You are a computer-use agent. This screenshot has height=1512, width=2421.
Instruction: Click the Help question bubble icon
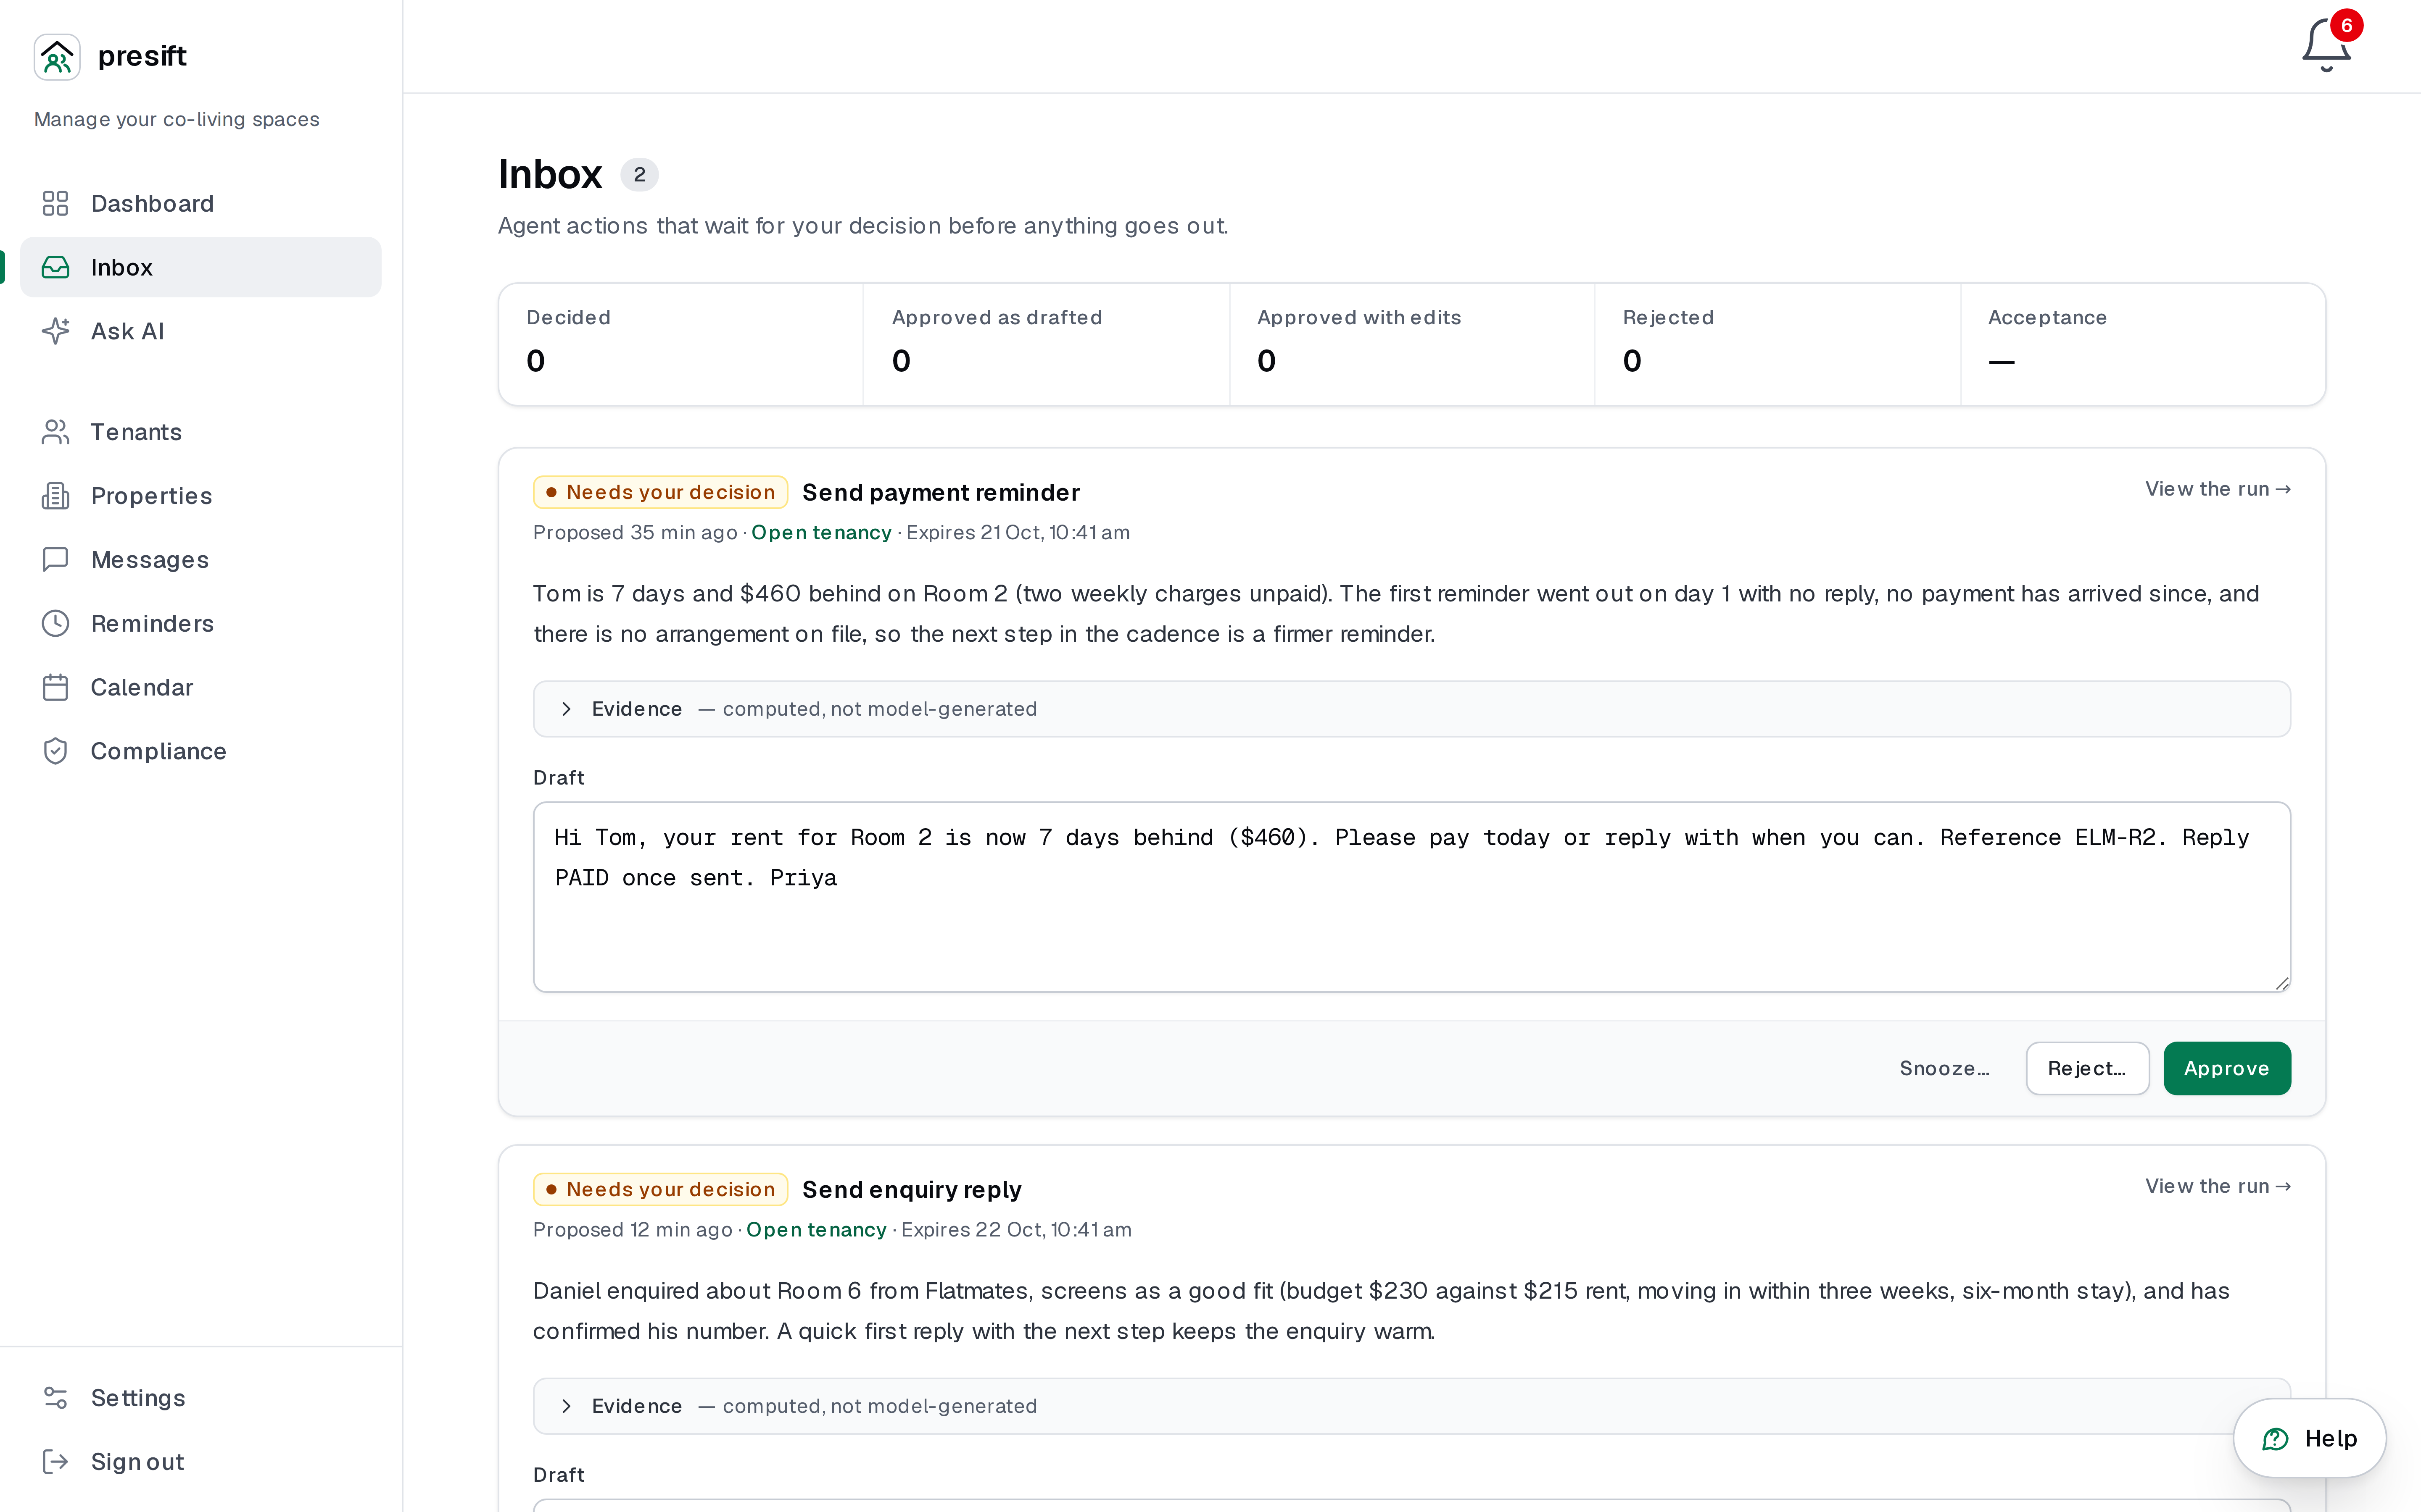pos(2275,1439)
